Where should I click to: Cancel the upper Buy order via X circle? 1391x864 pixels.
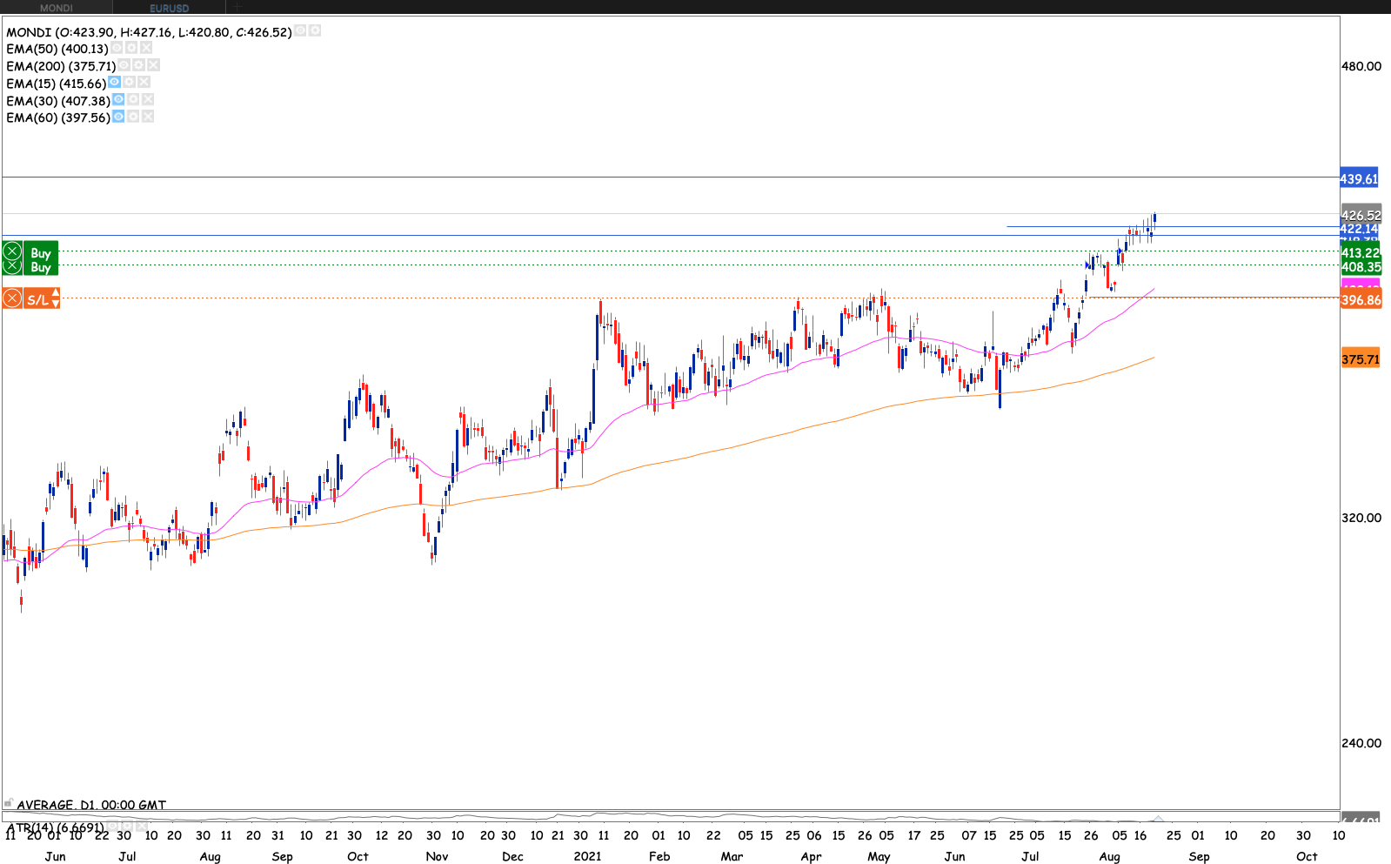click(x=12, y=252)
